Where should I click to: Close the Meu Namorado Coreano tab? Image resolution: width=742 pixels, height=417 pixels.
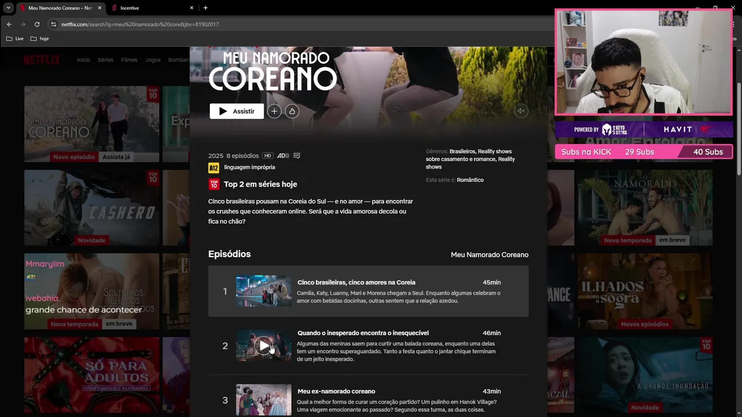point(99,8)
